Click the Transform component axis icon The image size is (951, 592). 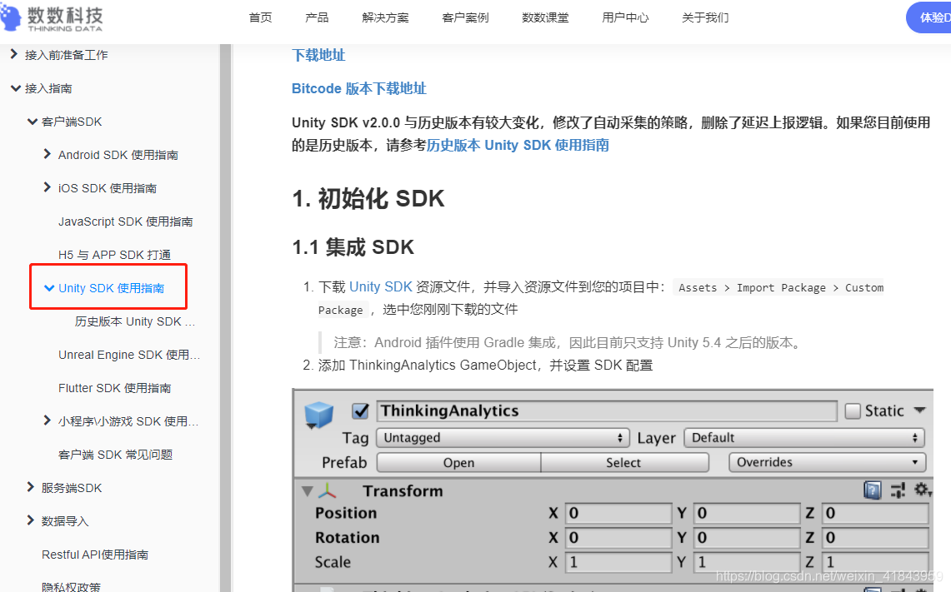[x=327, y=490]
